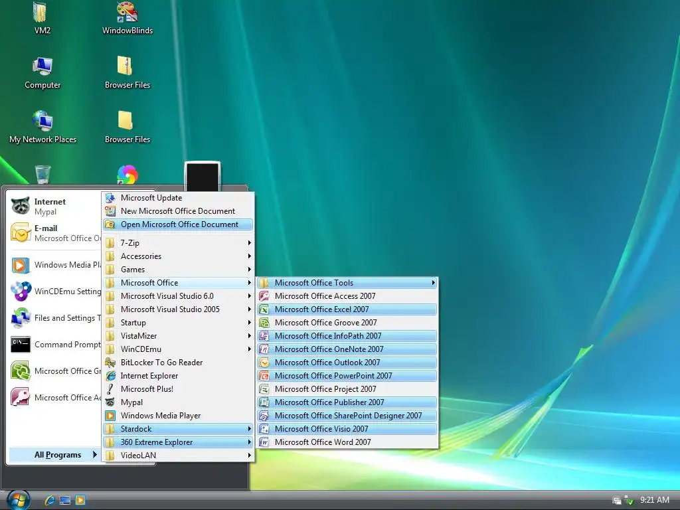Click the OneNote 2007 program icon
Viewport: 680px width, 510px height.
coord(264,349)
